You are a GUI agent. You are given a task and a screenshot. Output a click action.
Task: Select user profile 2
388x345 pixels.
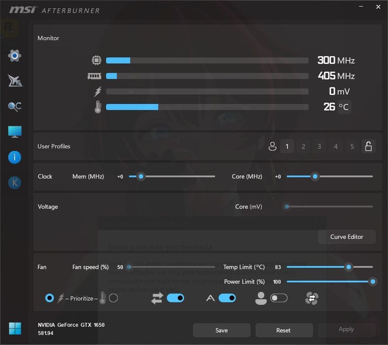303,146
